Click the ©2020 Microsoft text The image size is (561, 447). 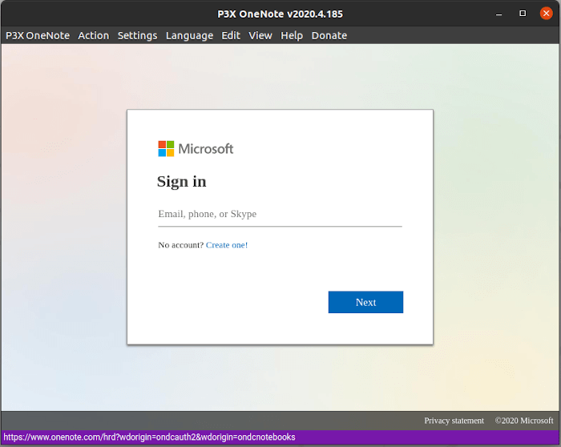pos(524,421)
